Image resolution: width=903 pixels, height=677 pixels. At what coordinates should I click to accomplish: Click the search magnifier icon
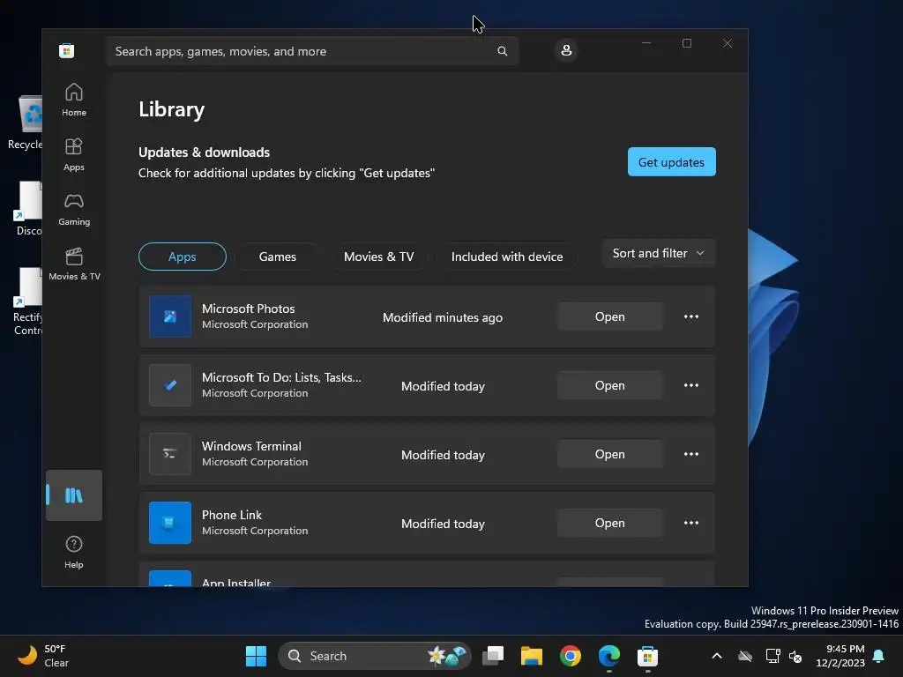click(502, 50)
